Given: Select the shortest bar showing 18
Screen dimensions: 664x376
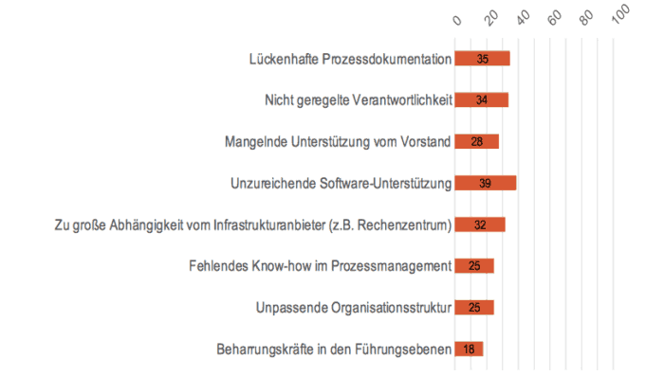Looking at the screenshot, I should [469, 349].
